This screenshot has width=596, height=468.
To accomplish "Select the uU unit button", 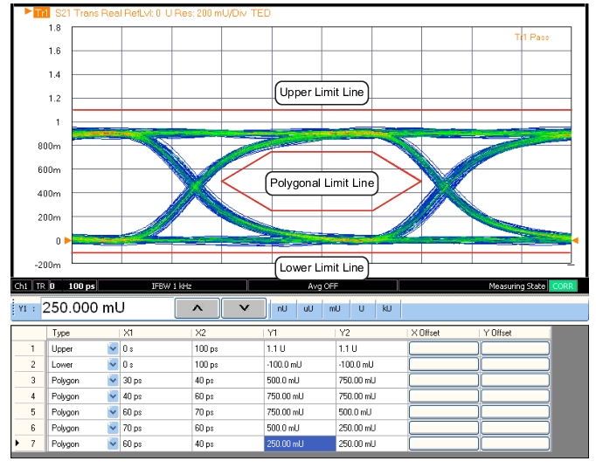I will (x=308, y=308).
